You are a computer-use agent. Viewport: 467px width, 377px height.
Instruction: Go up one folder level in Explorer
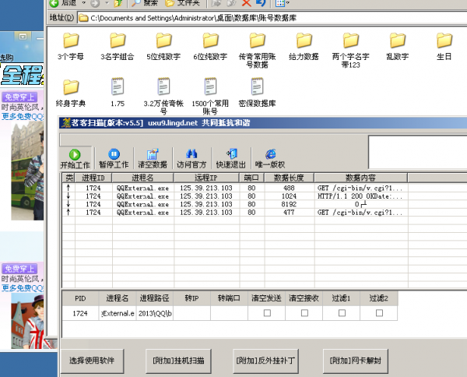118,3
